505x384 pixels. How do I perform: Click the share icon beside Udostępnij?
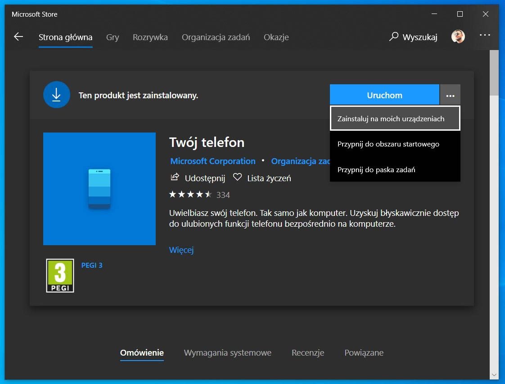pyautogui.click(x=175, y=177)
